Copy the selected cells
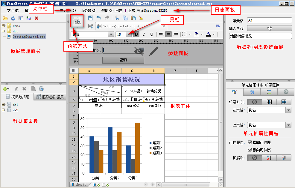 pos(125,18)
